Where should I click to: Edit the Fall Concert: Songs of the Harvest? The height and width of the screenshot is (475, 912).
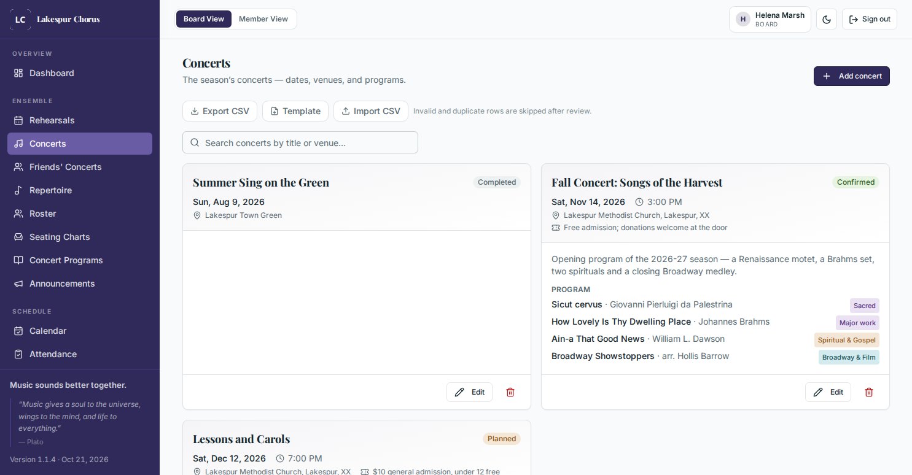(x=828, y=392)
